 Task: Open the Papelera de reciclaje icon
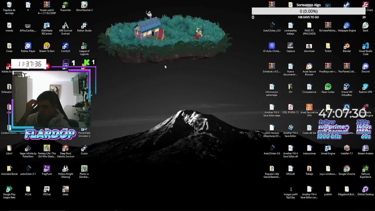tap(9, 5)
